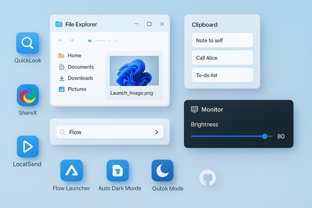Select the Launch_Image.png thumbnail
This screenshot has height=208, width=312.
[x=134, y=70]
